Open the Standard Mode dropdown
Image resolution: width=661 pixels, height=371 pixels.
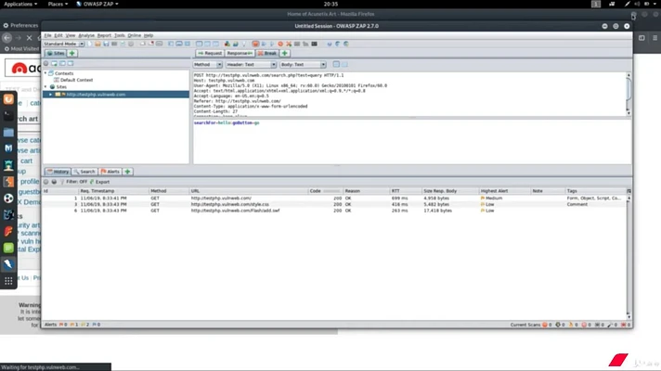click(x=64, y=44)
